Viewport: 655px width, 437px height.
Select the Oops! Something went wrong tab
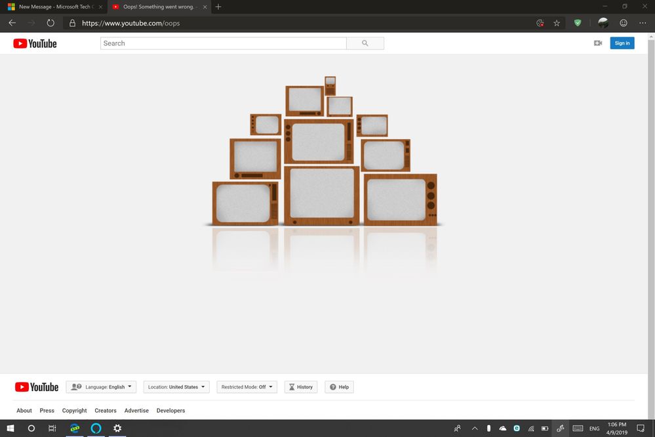pyautogui.click(x=157, y=7)
